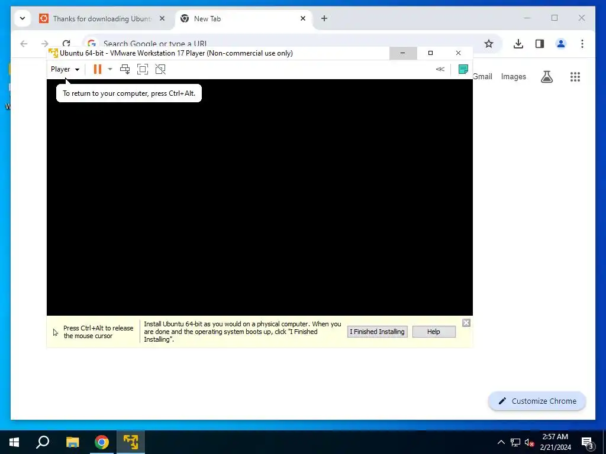Click Customize Chrome button
606x454 pixels.
pyautogui.click(x=537, y=401)
